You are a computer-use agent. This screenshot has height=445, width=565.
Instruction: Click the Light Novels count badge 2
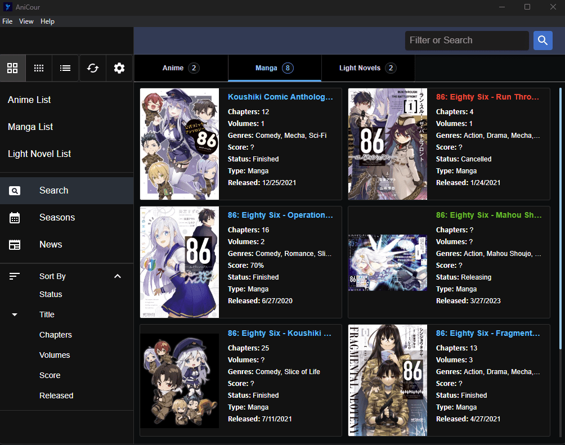click(x=391, y=68)
